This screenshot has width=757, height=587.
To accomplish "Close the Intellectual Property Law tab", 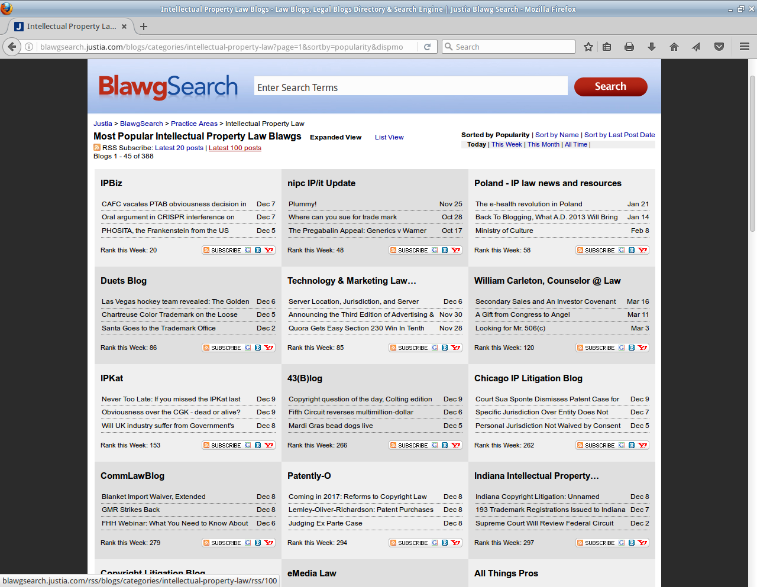I will tap(124, 26).
